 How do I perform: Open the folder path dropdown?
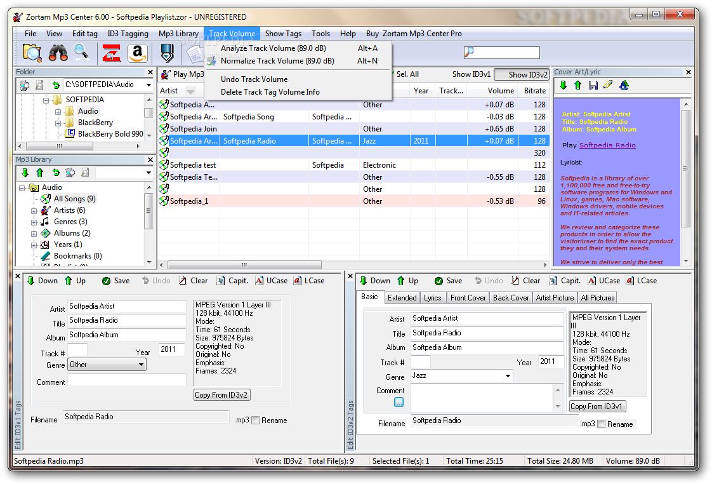tap(148, 85)
